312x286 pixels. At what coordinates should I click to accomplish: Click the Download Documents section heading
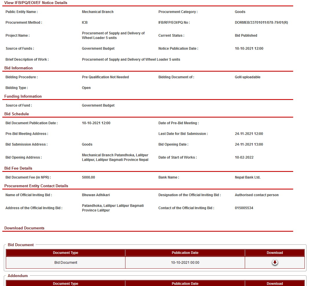(x=24, y=228)
